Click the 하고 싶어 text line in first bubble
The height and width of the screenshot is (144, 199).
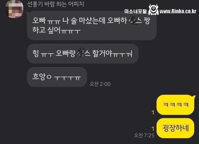coord(56,30)
